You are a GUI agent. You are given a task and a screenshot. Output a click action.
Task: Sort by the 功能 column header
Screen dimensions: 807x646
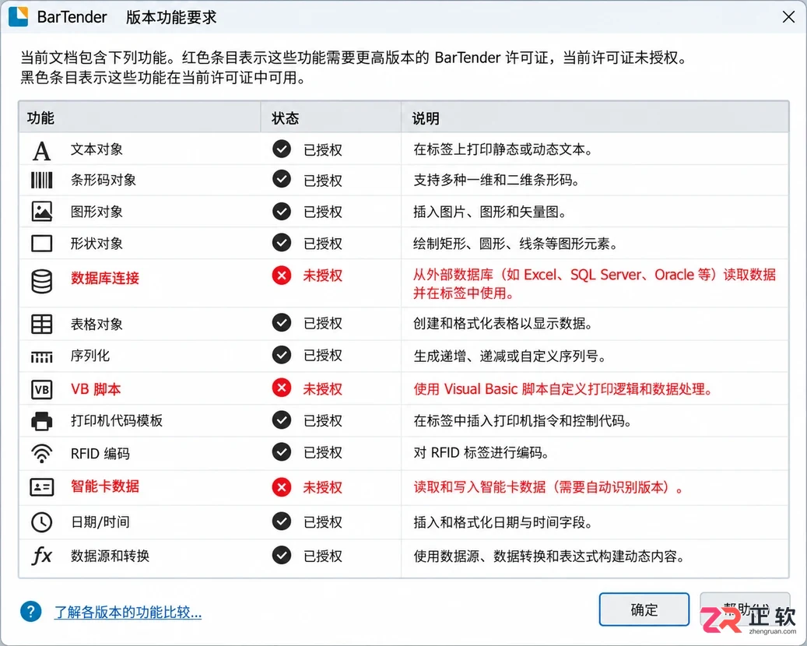tap(139, 118)
